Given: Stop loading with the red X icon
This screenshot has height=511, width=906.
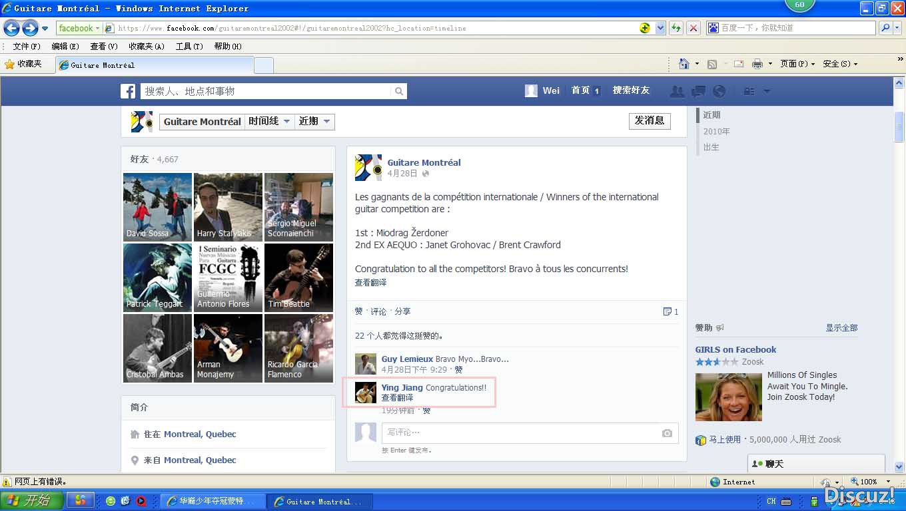Looking at the screenshot, I should click(x=693, y=28).
